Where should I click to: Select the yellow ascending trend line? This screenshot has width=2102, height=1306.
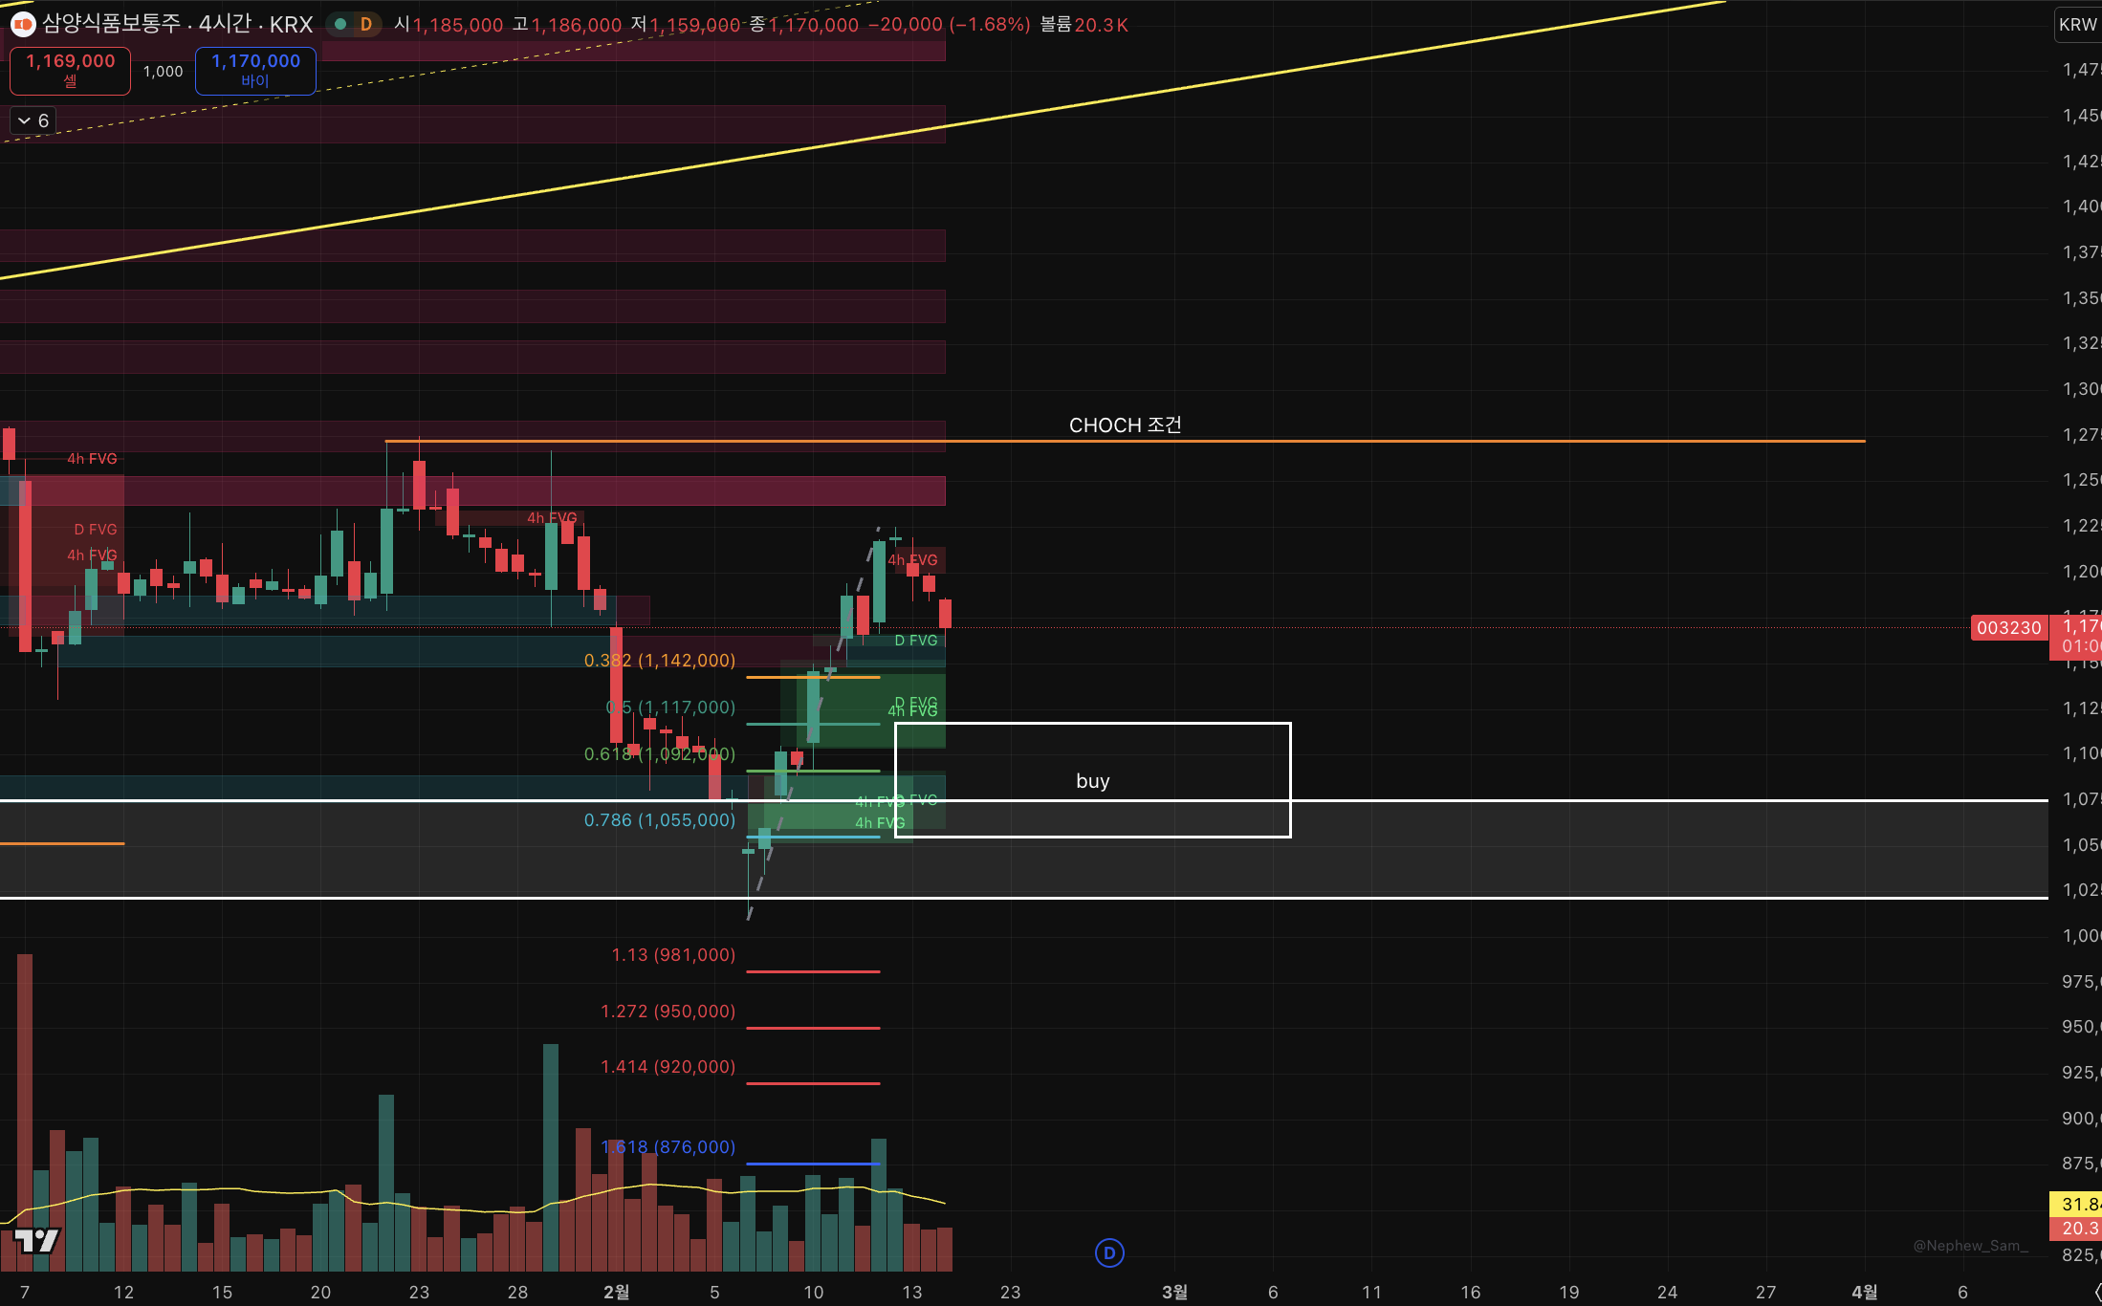[1148, 96]
